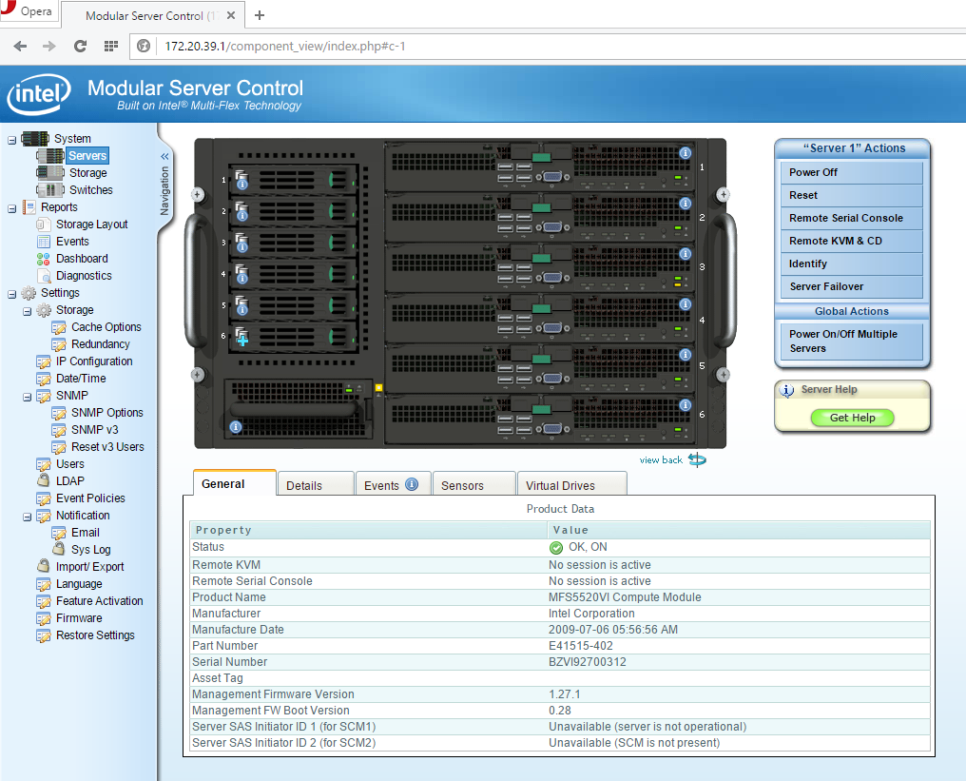
Task: Click the info icon on server 5 compute module
Action: (x=686, y=355)
